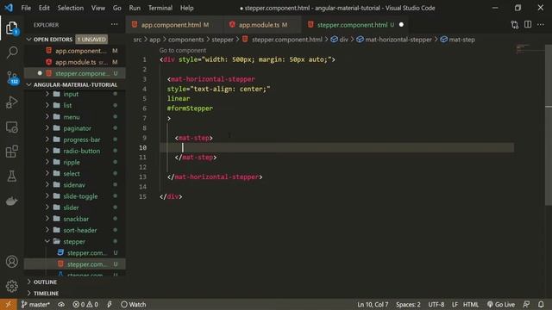
Task: Click the Open Changes compare icon
Action: 515,25
